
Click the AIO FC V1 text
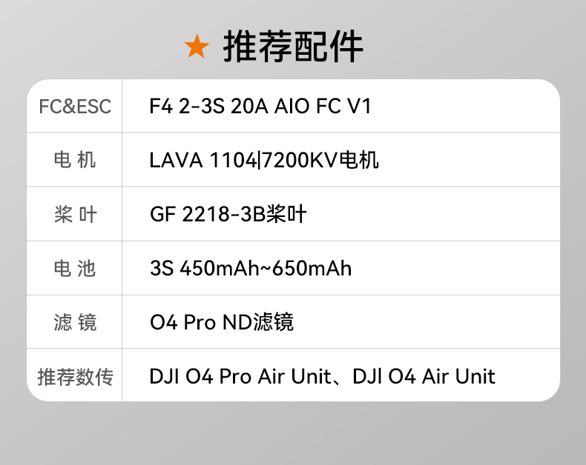click(x=323, y=107)
